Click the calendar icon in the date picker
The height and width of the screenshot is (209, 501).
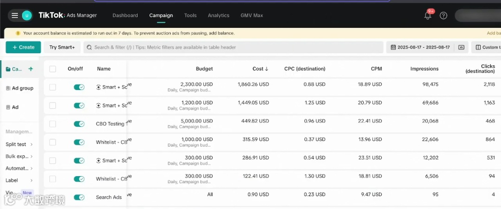pyautogui.click(x=393, y=47)
